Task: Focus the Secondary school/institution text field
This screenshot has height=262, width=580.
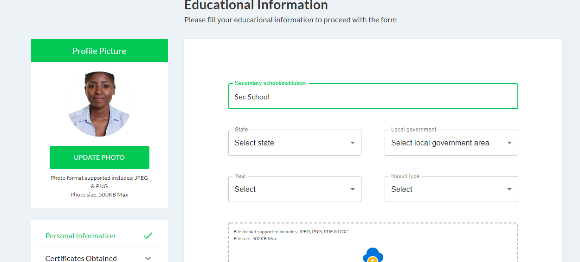Action: [x=373, y=97]
